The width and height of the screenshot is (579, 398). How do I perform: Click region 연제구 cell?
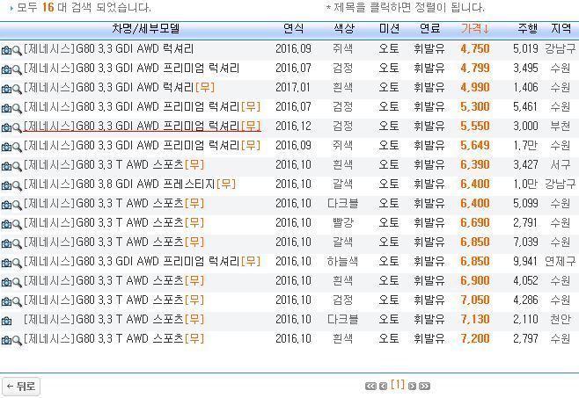561,262
